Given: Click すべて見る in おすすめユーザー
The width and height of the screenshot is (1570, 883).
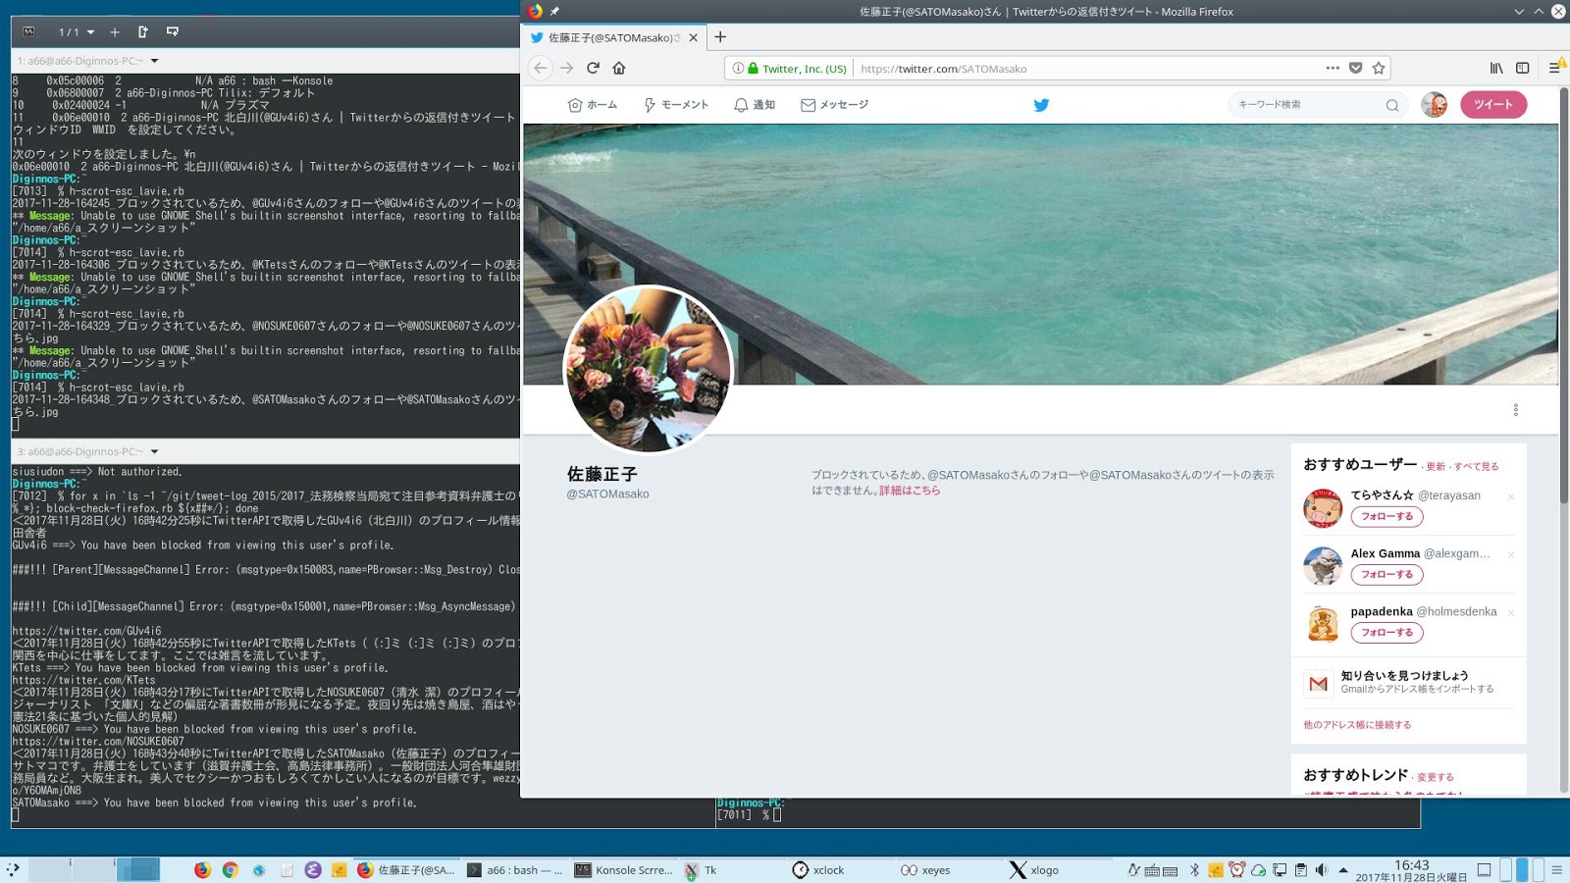Looking at the screenshot, I should (x=1477, y=467).
